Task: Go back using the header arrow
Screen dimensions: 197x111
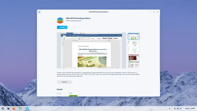Action: [x=39, y=12]
